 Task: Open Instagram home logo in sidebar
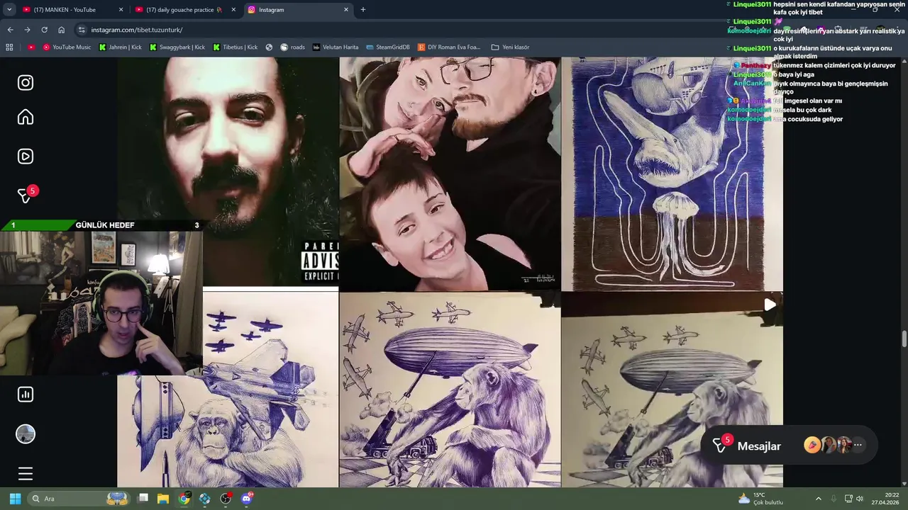26,83
